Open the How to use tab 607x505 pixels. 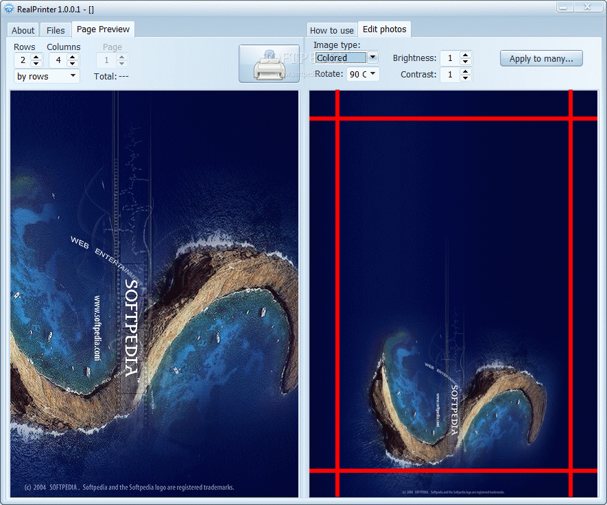pyautogui.click(x=332, y=30)
